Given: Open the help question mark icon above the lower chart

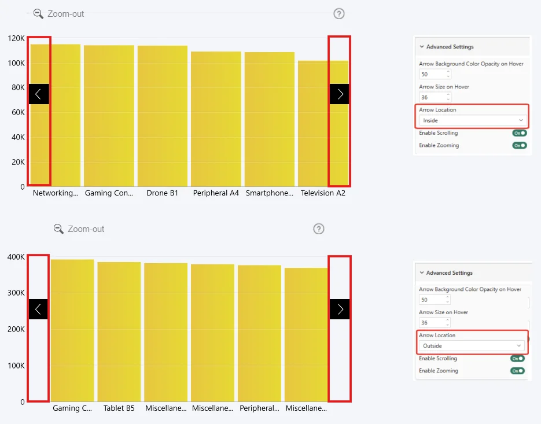Looking at the screenshot, I should [318, 229].
